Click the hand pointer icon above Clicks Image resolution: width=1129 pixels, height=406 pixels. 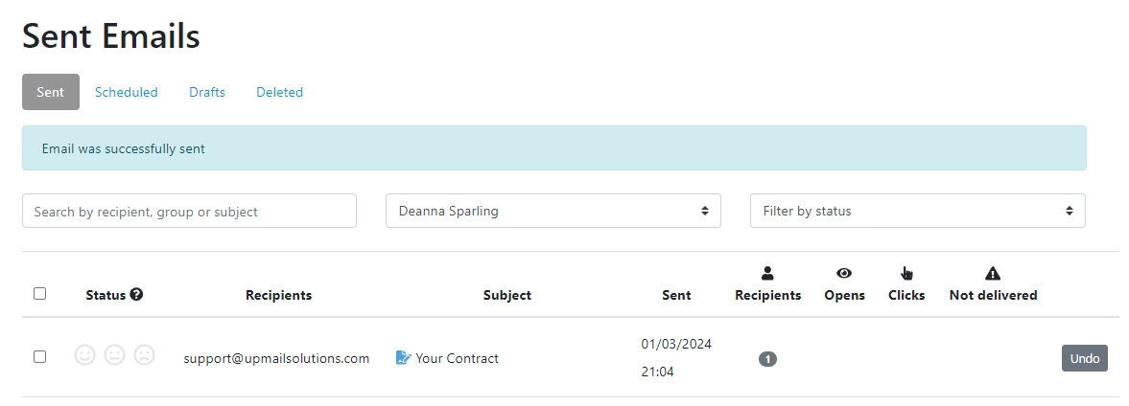click(906, 273)
